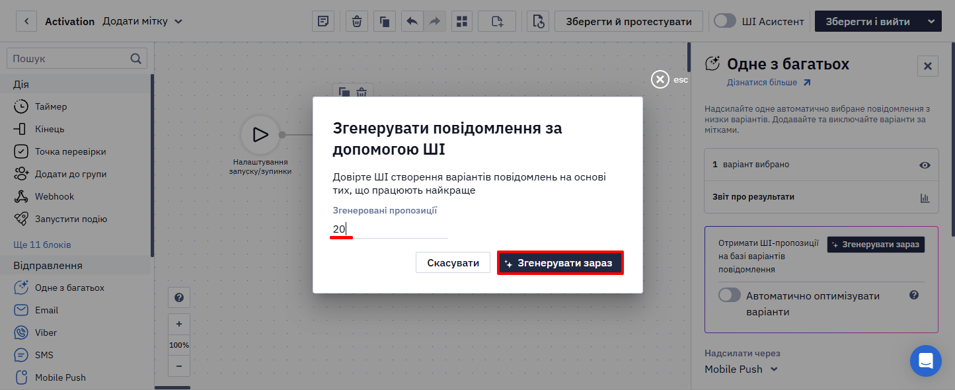Image resolution: width=955 pixels, height=390 pixels.
Task: Open help for Автоматично оптимізувати варіанти
Action: 915,295
